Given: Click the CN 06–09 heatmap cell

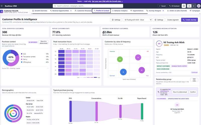Looking at the screenshot, I should coord(61,74).
